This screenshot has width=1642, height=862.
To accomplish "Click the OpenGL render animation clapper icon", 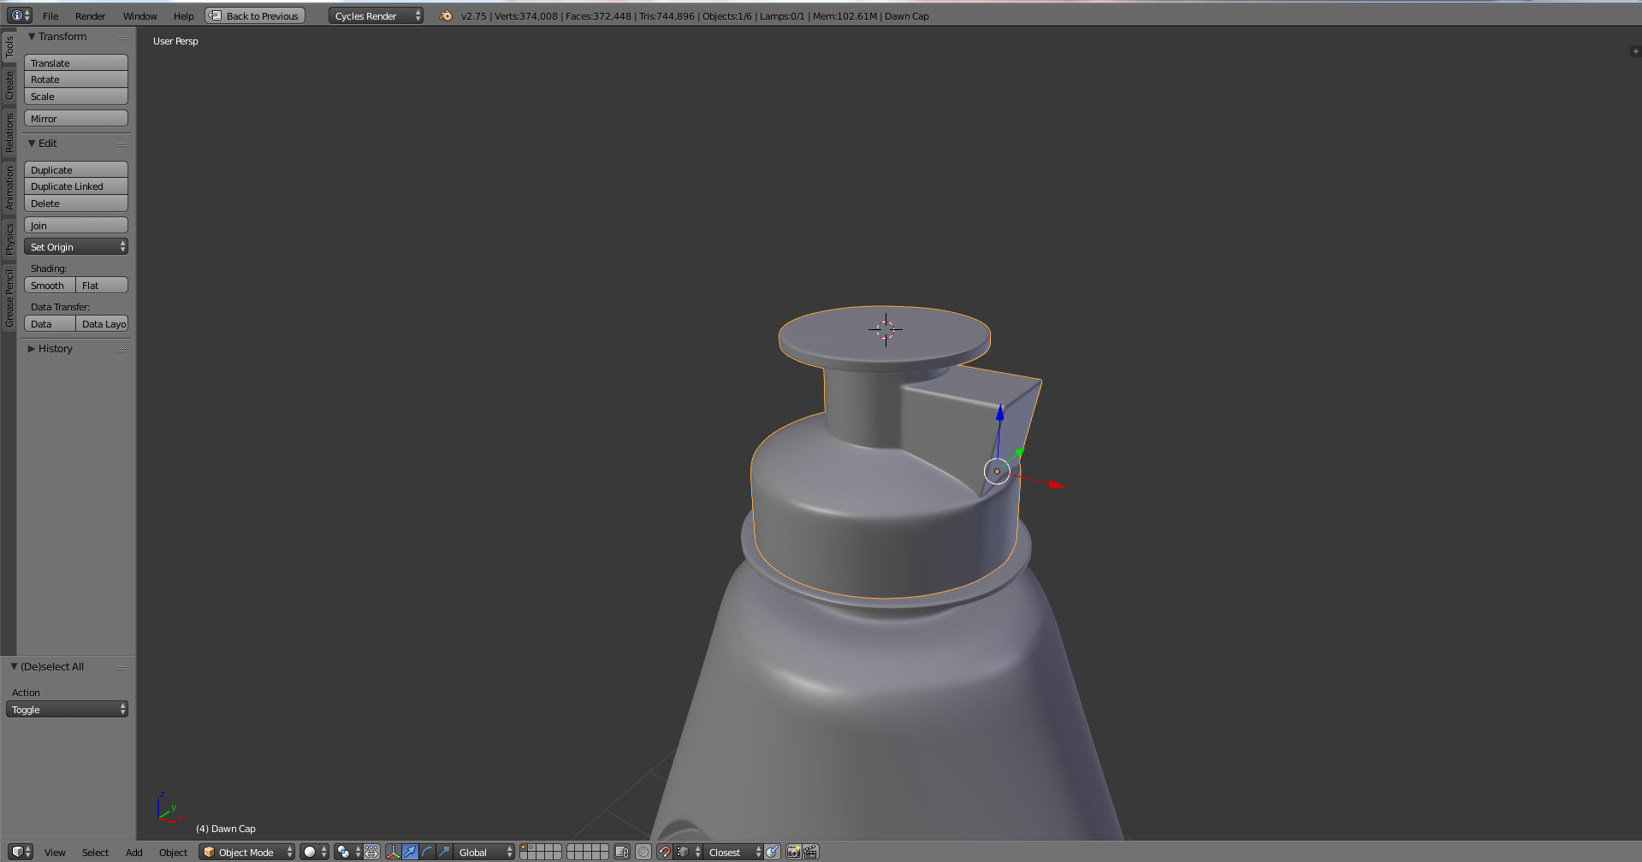I will (x=810, y=852).
